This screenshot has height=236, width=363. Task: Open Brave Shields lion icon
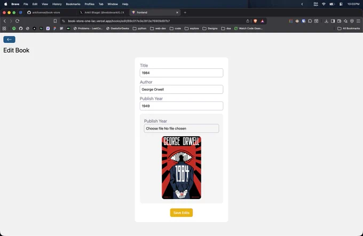[255, 21]
